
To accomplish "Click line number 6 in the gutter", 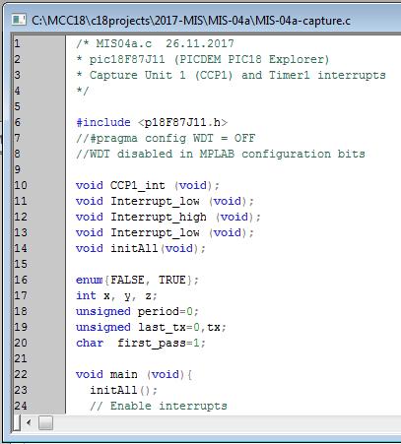I will [x=17, y=122].
